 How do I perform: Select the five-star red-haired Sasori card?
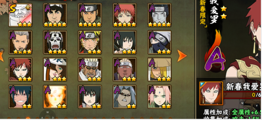pyautogui.click(x=125, y=15)
